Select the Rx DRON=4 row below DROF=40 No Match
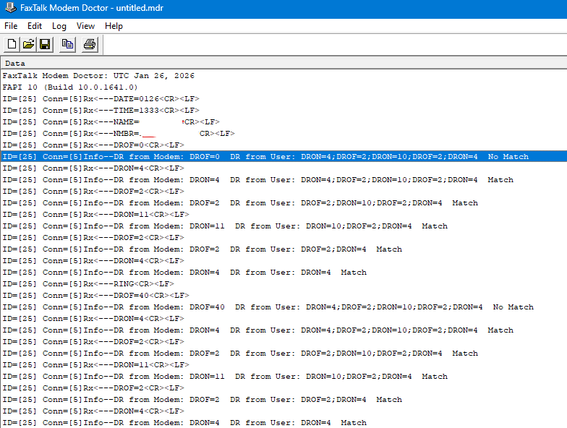 click(x=283, y=318)
